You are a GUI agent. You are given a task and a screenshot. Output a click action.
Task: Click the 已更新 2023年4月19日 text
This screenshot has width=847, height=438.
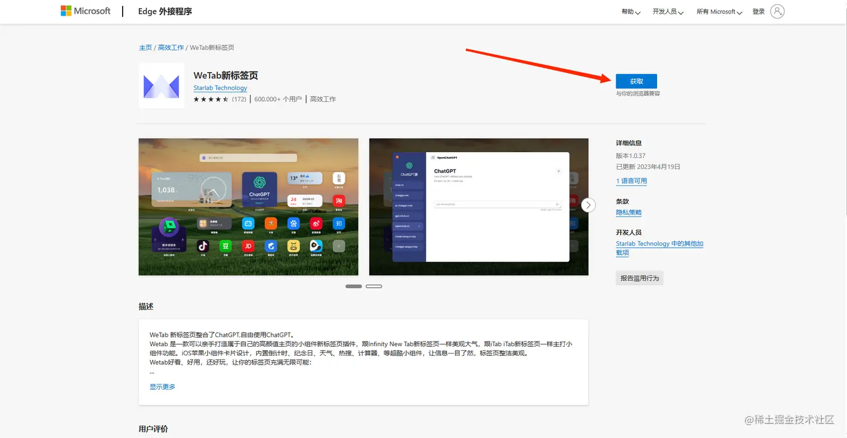coord(648,167)
